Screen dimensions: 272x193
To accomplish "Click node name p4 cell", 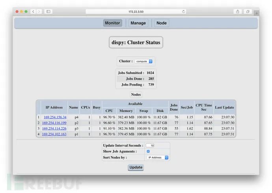I will [x=76, y=117].
